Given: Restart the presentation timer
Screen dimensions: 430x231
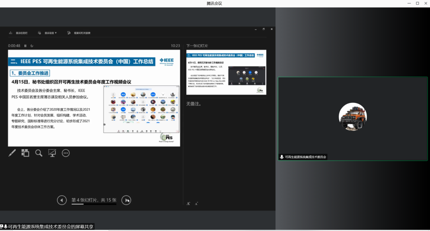Looking at the screenshot, I should [32, 46].
